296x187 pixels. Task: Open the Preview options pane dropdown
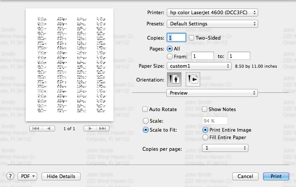pyautogui.click(x=212, y=93)
